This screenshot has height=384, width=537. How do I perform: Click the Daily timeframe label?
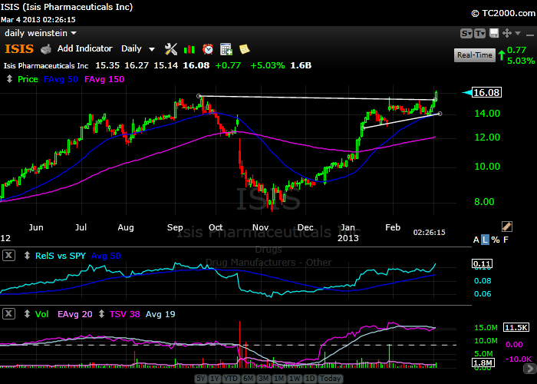131,48
